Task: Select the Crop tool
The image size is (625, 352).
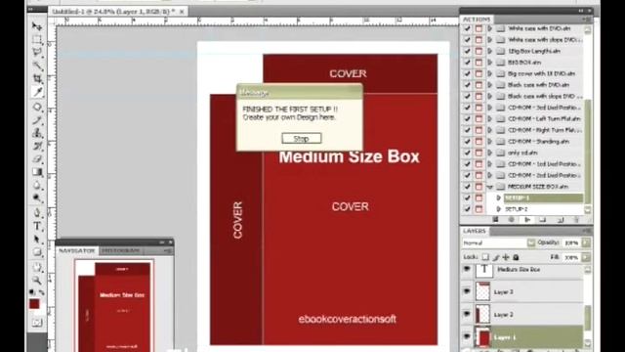Action: point(37,78)
